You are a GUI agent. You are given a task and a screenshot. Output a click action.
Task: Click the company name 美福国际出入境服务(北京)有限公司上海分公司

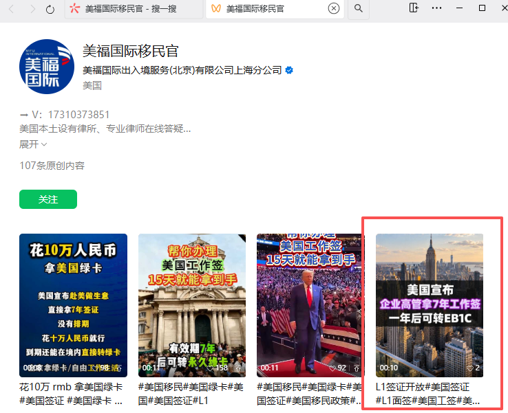coord(182,70)
